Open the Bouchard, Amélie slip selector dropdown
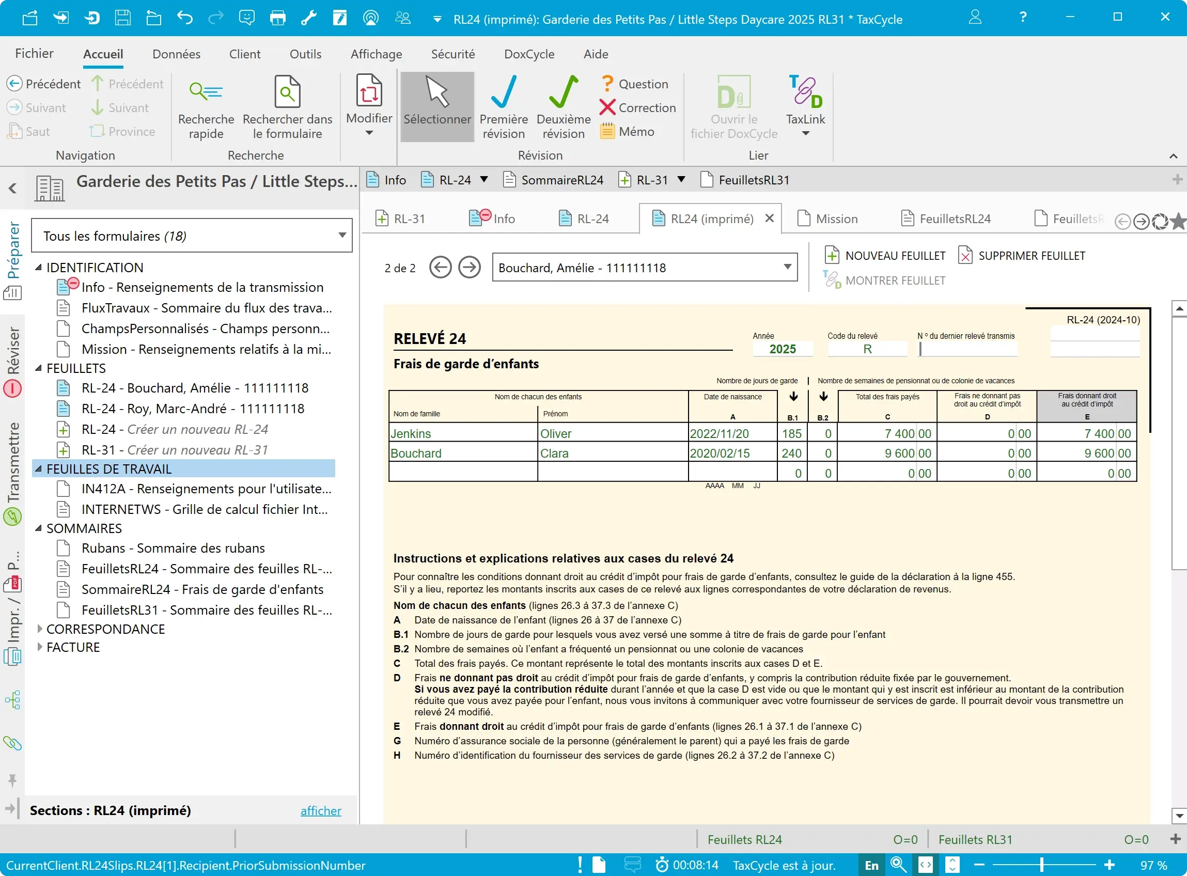The width and height of the screenshot is (1187, 876). [x=787, y=267]
